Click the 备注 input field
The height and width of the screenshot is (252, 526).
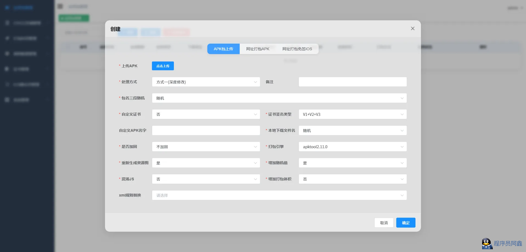(352, 82)
